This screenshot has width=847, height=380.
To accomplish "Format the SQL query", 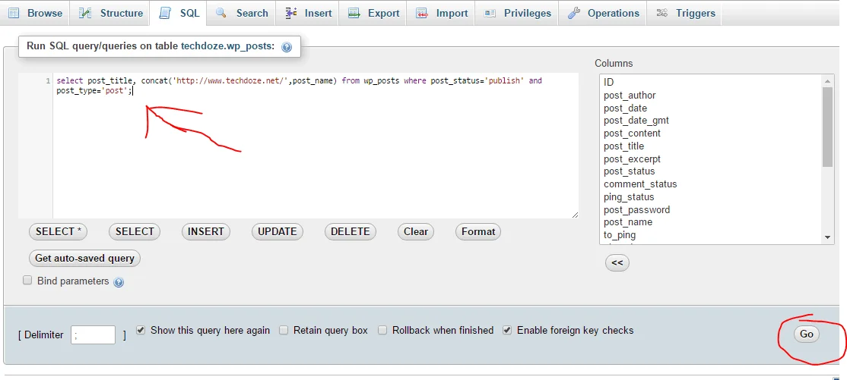I will [478, 232].
